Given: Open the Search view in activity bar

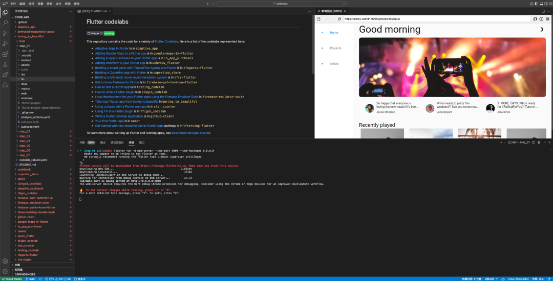Looking at the screenshot, I should click(5, 23).
